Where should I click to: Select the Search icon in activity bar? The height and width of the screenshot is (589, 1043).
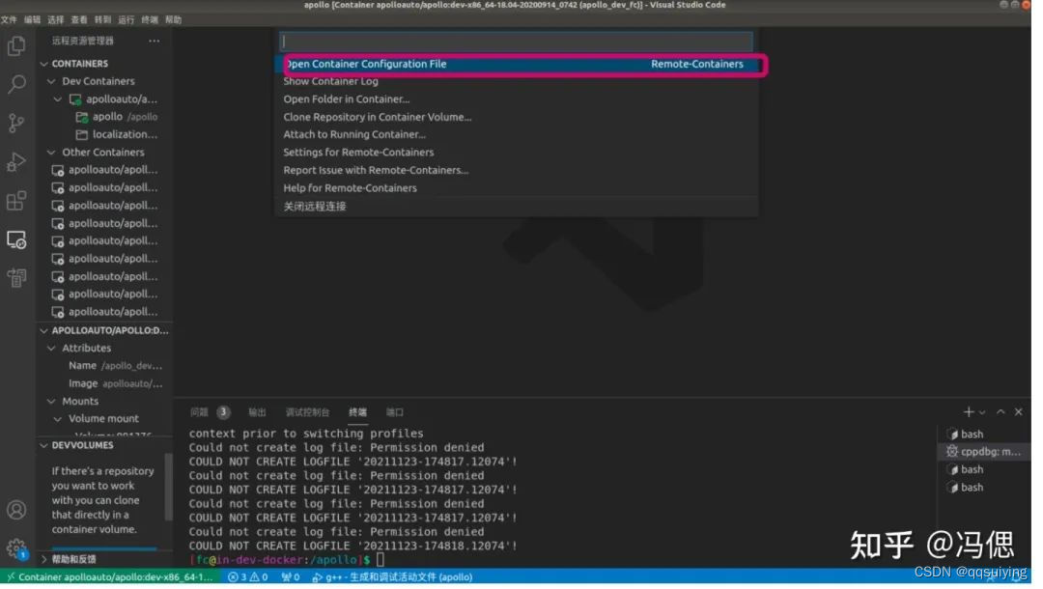[x=15, y=84]
